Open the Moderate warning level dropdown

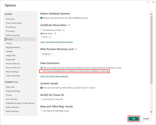click(x=47, y=54)
